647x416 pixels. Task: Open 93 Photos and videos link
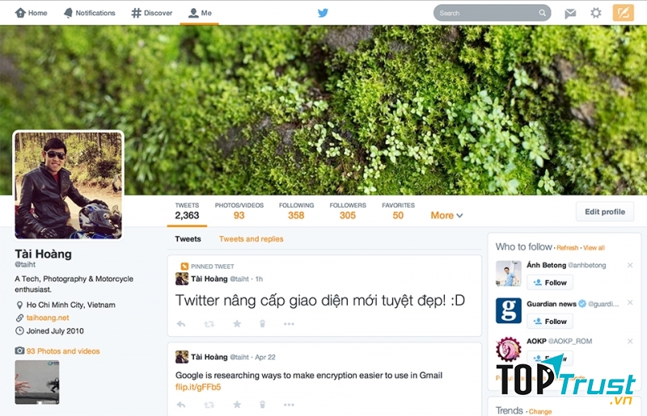tap(63, 351)
